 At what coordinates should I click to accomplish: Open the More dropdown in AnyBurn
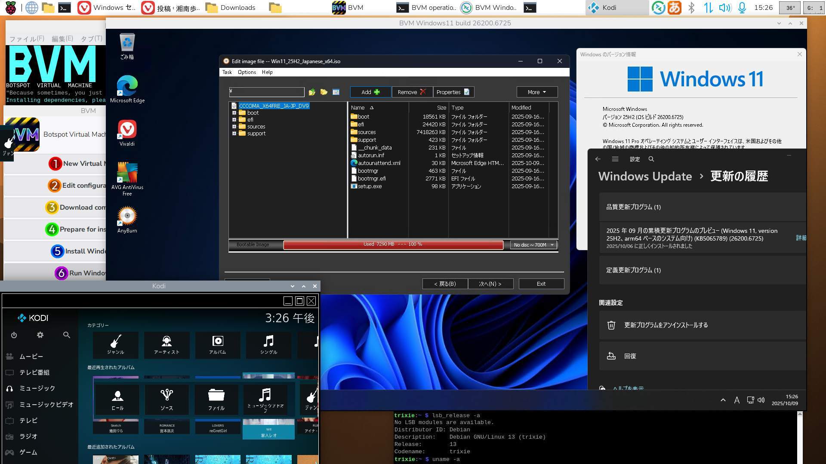click(536, 92)
